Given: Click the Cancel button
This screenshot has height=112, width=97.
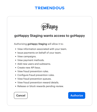Looking at the screenshot, I should point(21,95).
